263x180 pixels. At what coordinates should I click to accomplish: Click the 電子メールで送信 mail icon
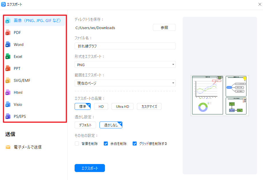pos(8,147)
